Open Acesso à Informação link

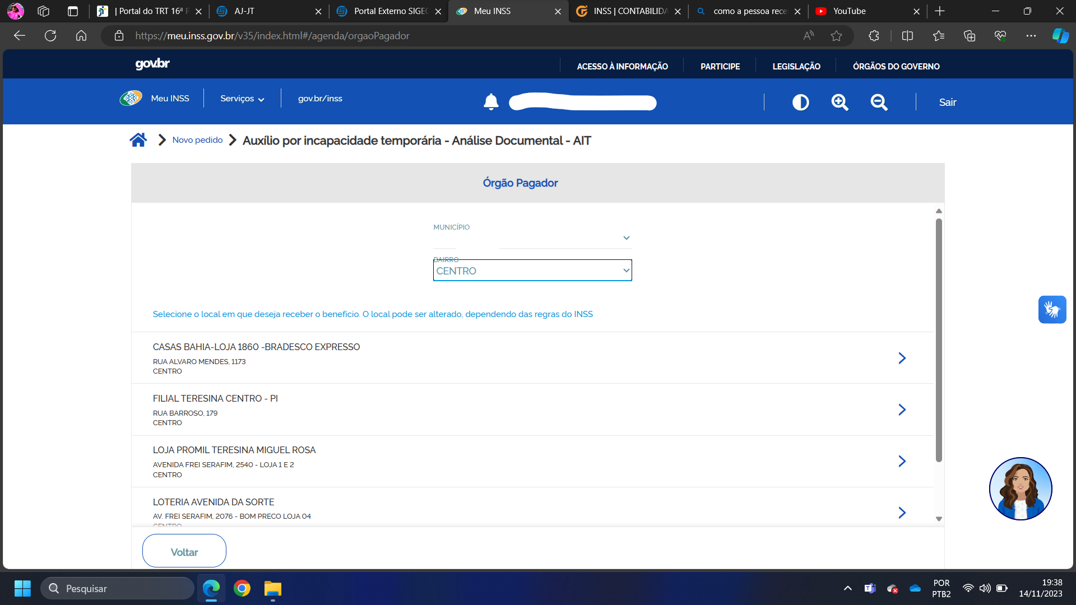[622, 67]
